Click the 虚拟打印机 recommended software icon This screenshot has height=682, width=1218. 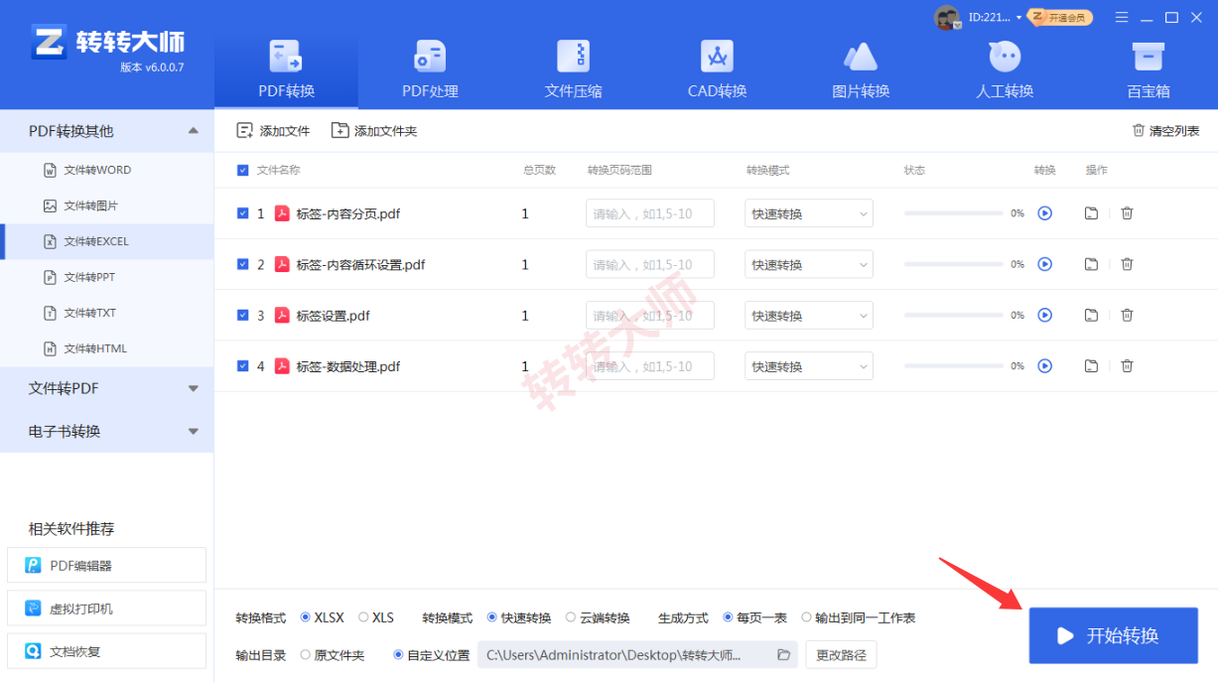click(34, 609)
